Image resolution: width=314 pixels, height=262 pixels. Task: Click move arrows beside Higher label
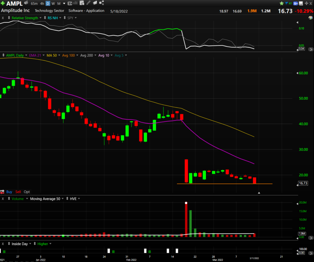pos(35,244)
